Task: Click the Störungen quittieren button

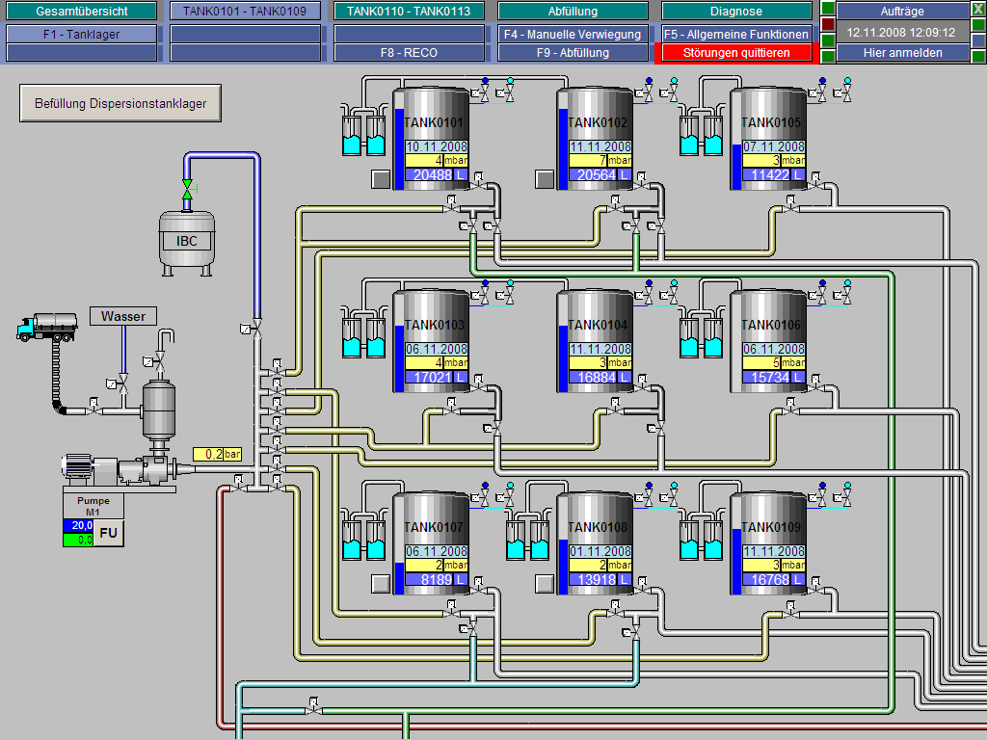Action: click(735, 53)
